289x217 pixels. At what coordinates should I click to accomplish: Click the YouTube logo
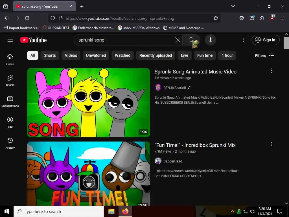click(33, 40)
